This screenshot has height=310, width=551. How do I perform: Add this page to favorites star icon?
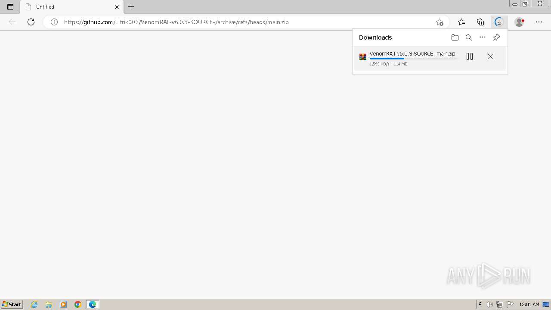[x=440, y=22]
